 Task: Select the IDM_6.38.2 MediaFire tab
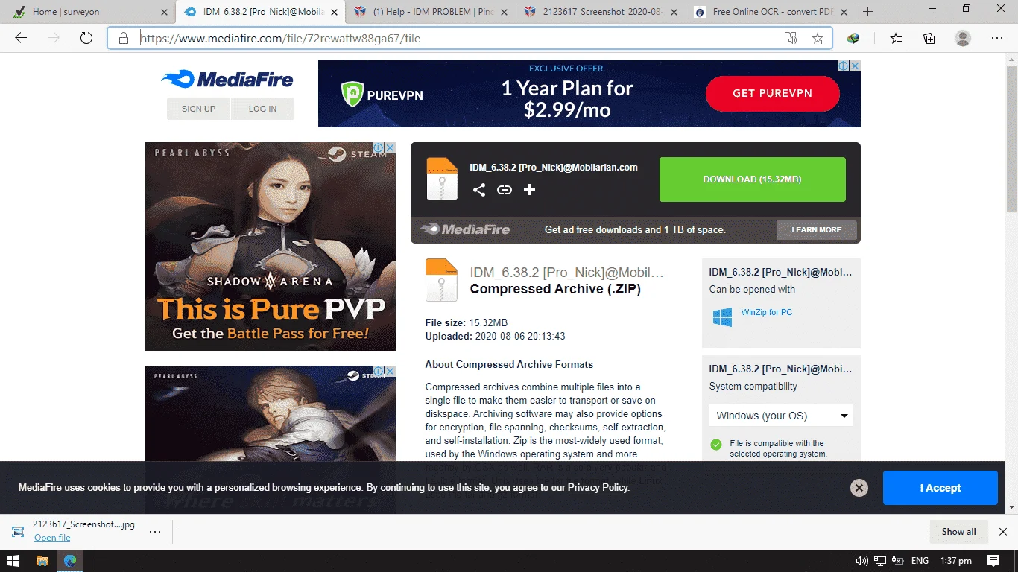coord(261,12)
